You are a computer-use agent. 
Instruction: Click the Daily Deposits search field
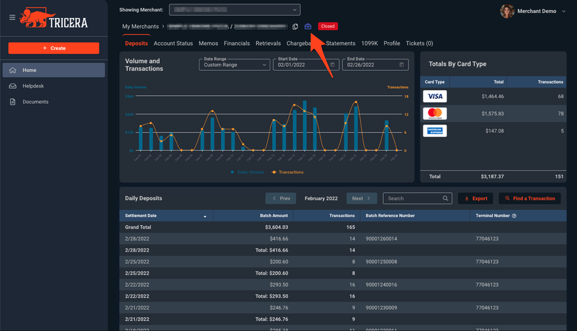tap(413, 198)
